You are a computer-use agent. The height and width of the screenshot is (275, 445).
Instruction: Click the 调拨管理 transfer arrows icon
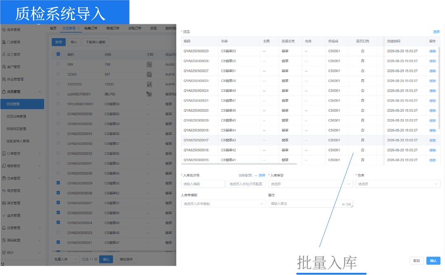4,190
